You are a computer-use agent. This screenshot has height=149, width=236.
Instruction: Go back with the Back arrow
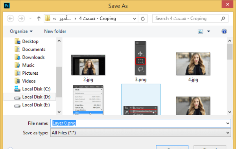10,18
